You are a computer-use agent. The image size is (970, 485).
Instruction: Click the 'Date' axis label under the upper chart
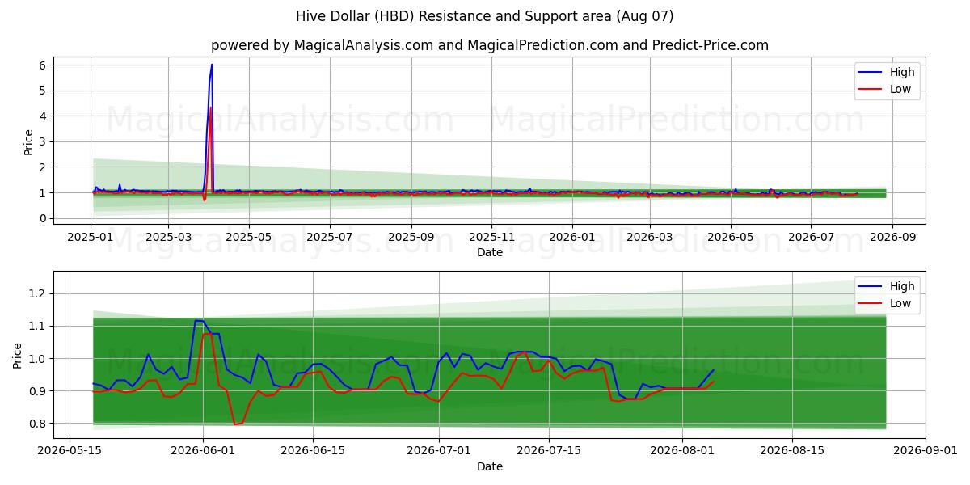490,252
